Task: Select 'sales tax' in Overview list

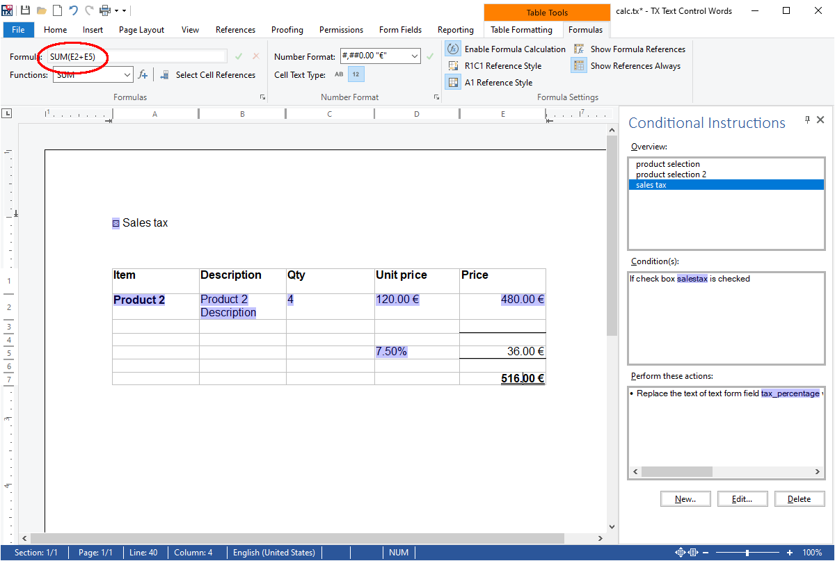Action: pyautogui.click(x=726, y=185)
